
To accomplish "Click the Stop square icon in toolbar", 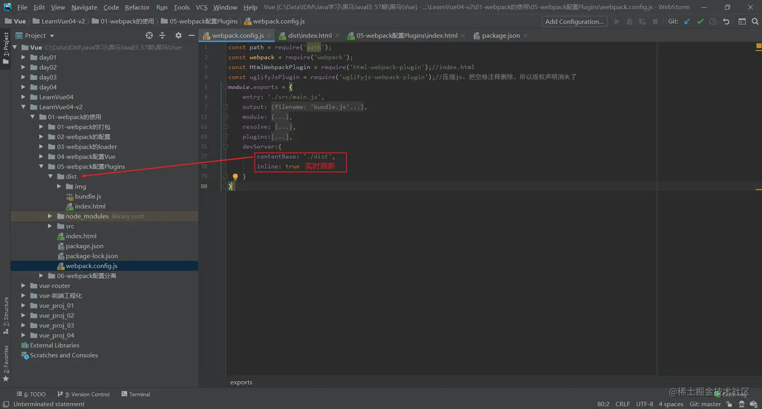I will pos(655,22).
